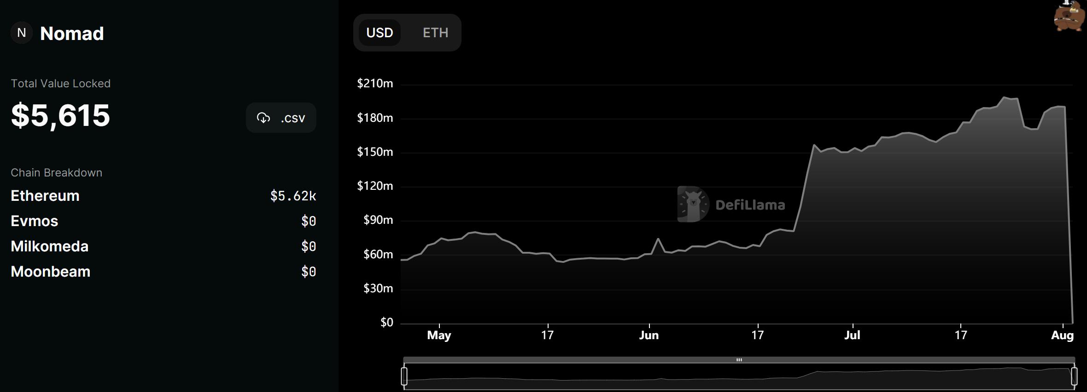Click the Nomad protocol title
Screen dimensions: 1087x392
pyautogui.click(x=72, y=34)
